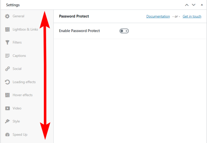The height and width of the screenshot is (143, 207).
Task: Follow the Get in touch link
Action: [192, 16]
